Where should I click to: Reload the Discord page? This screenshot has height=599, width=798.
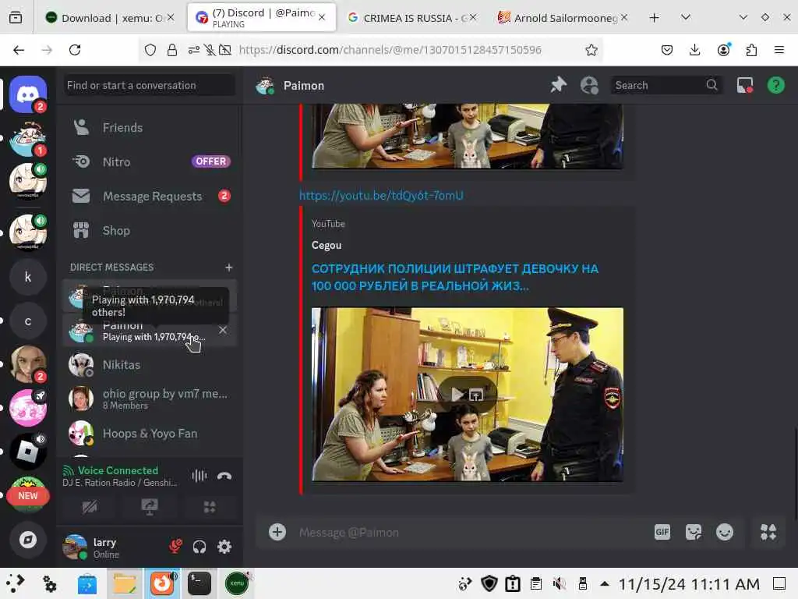(75, 50)
